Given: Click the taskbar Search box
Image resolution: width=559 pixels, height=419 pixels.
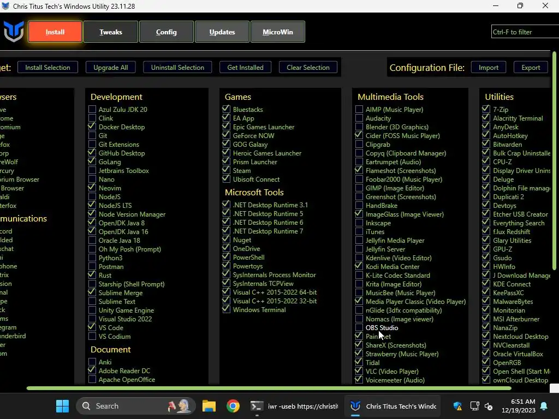Looking at the screenshot, I should [136, 406].
